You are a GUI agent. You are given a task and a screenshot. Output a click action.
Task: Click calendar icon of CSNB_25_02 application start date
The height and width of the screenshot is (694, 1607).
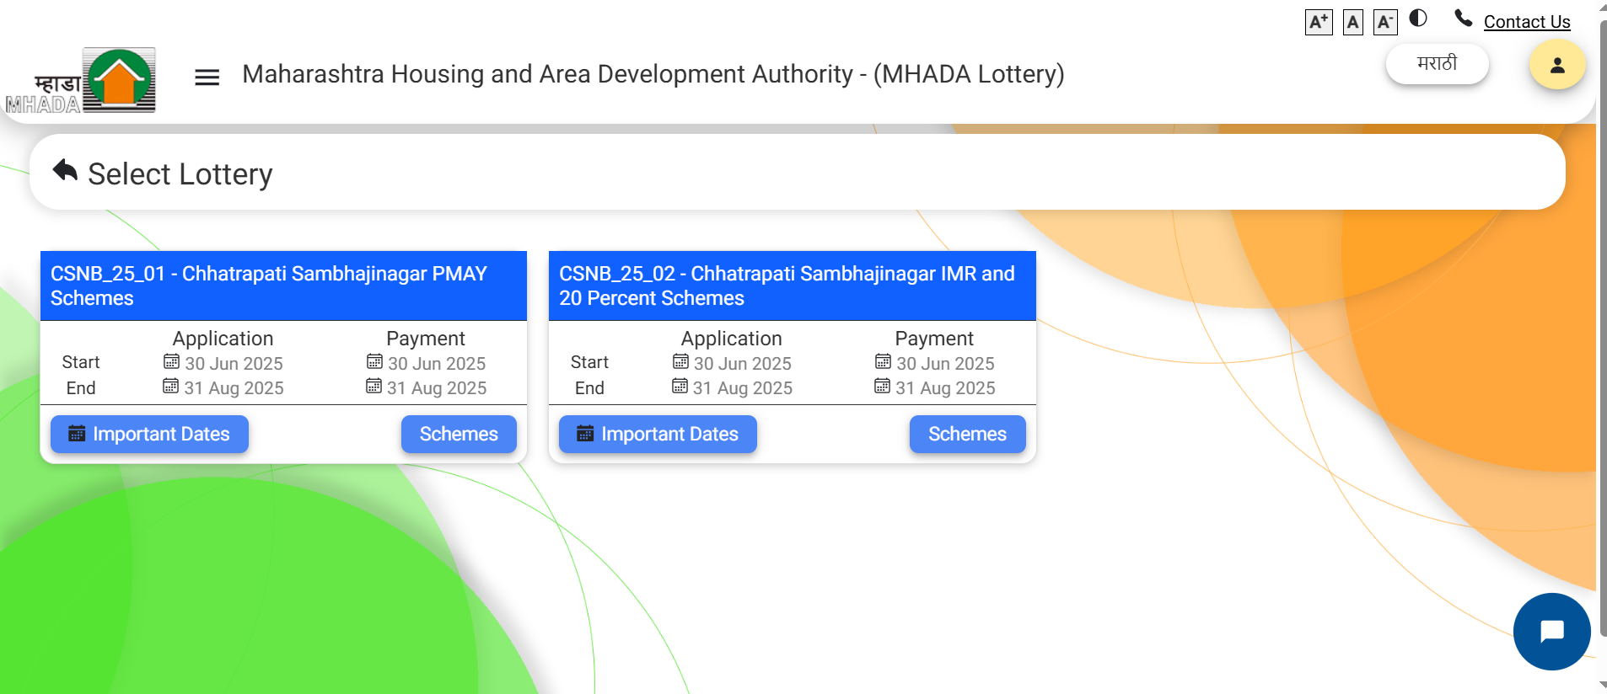click(x=680, y=362)
